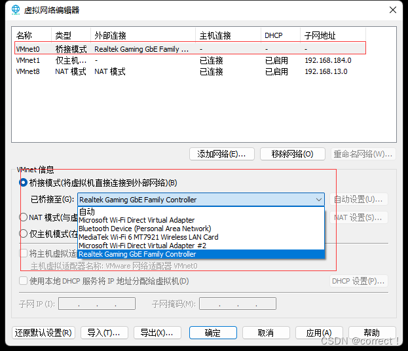
Task: Choose Microsoft Wi-Fi Direct Virtual Adapter #2
Action: (201, 246)
